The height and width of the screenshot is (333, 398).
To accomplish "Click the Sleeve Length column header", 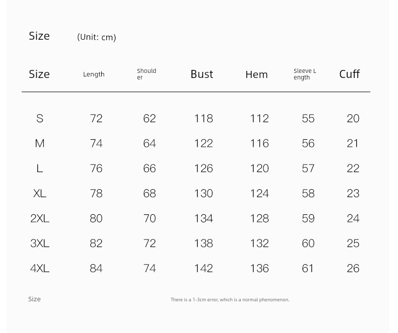I will pyautogui.click(x=305, y=74).
